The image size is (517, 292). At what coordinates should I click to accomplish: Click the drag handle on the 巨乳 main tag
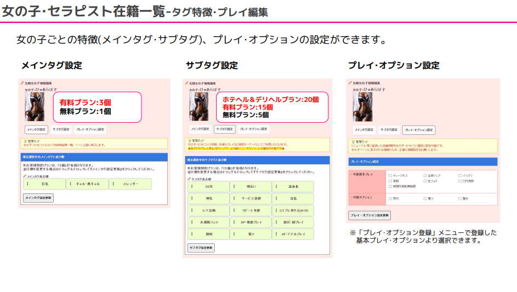pos(28,184)
